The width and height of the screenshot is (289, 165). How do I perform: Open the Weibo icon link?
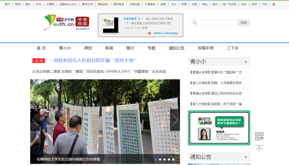point(150,33)
